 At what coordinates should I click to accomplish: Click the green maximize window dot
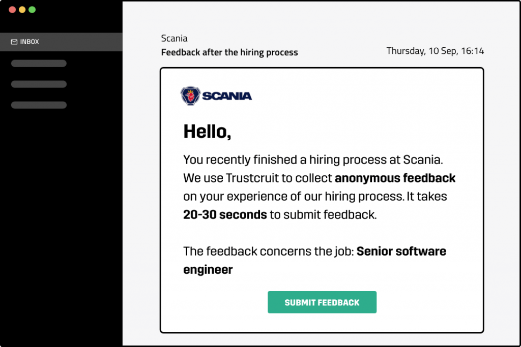(x=32, y=10)
